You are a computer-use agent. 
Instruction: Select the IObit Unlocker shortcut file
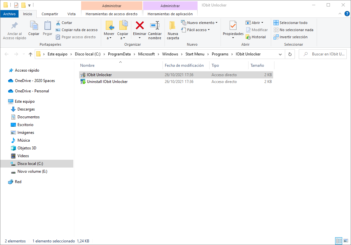[176, 75]
